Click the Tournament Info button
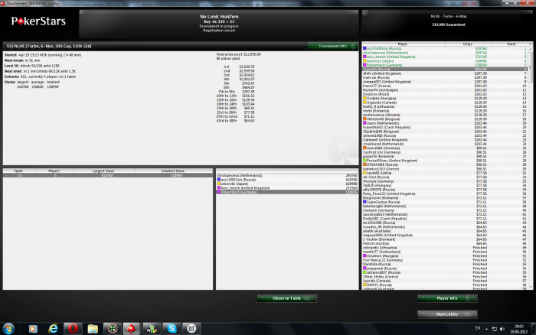The image size is (536, 335). 332,46
